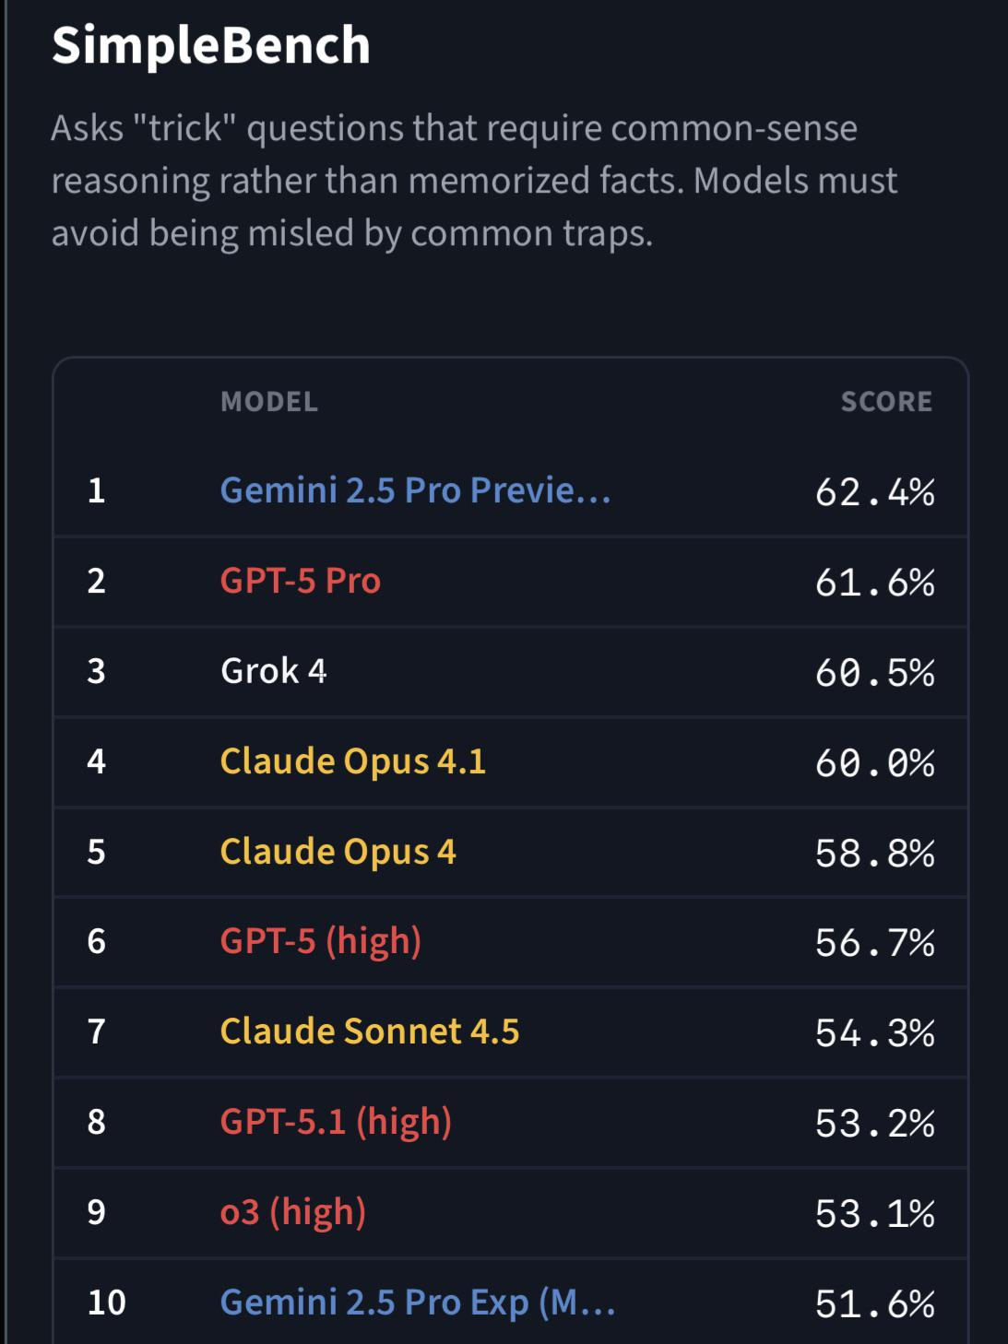Click rank number 1 in the table
The image size is (1008, 1344).
96,490
